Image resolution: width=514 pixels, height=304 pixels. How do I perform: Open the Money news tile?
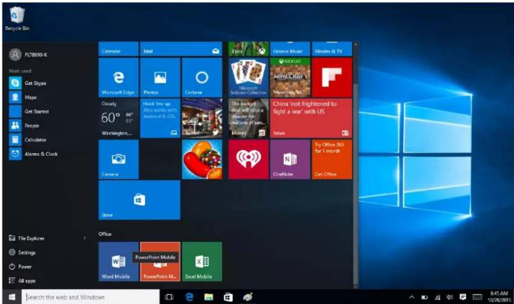(x=249, y=118)
